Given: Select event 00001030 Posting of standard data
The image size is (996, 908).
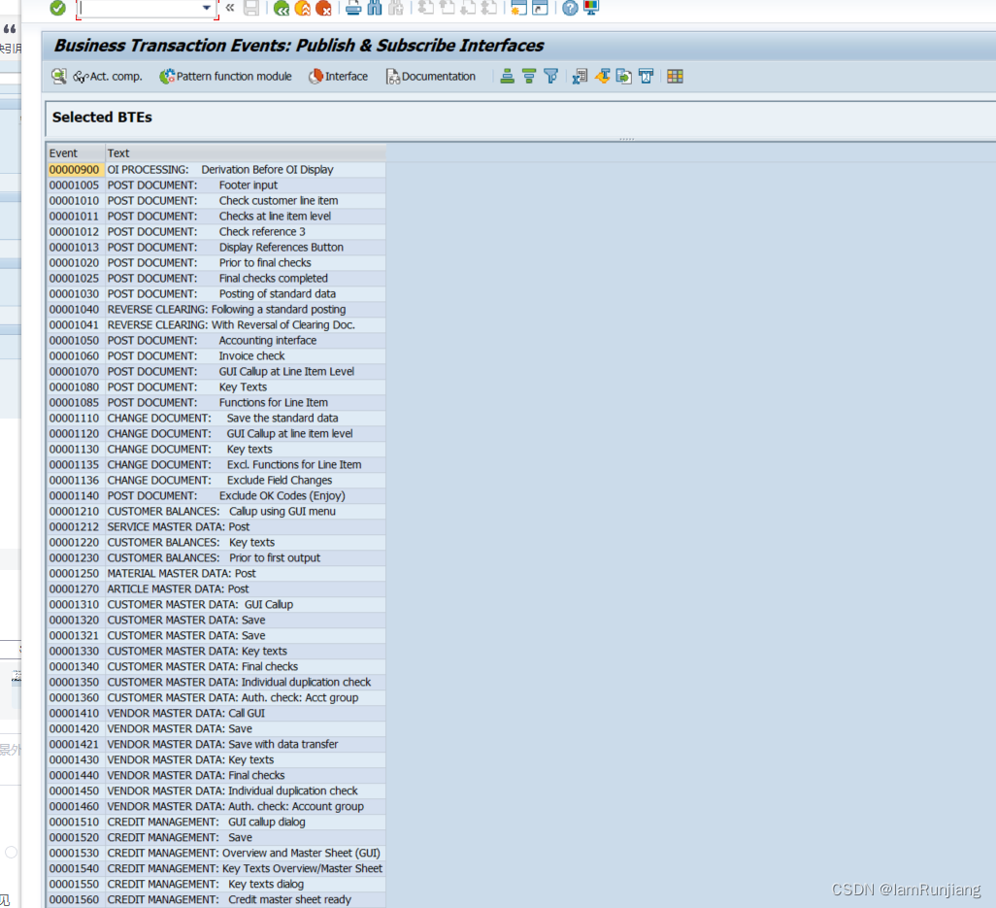Looking at the screenshot, I should [x=216, y=293].
